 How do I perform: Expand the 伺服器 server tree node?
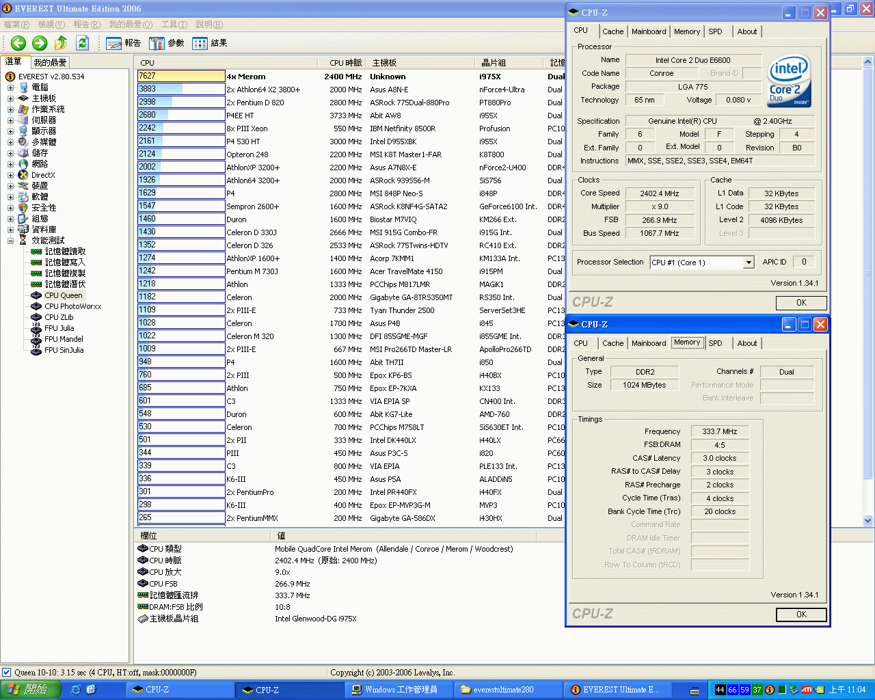pyautogui.click(x=10, y=120)
